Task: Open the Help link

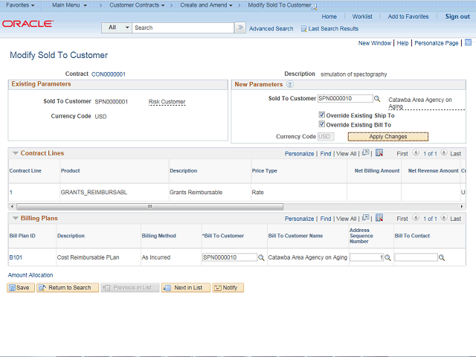Action: (x=402, y=43)
